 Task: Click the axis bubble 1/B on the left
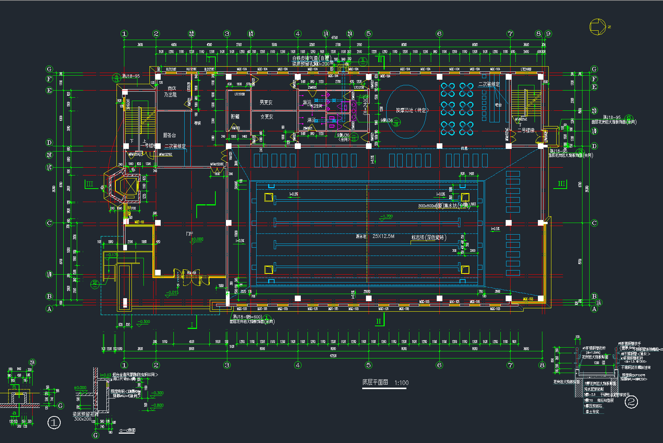pos(49,274)
